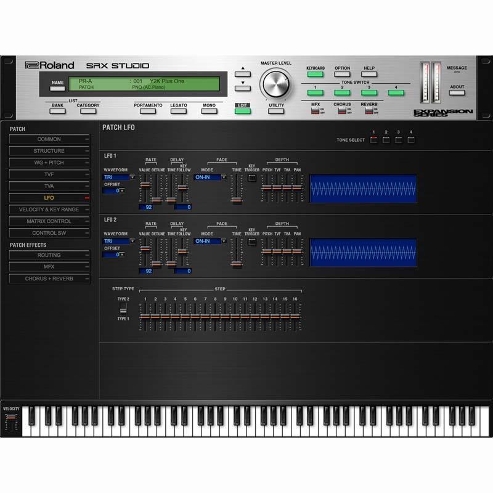The width and height of the screenshot is (493, 493).
Task: Open the WG + PITCH page
Action: click(49, 163)
